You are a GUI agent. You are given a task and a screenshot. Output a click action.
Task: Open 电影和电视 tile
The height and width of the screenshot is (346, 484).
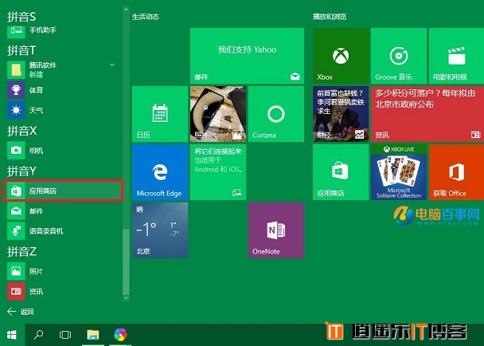pyautogui.click(x=456, y=56)
